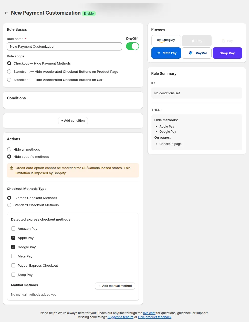
Task: Check the Shop Pay checkbox
Action: (x=13, y=275)
